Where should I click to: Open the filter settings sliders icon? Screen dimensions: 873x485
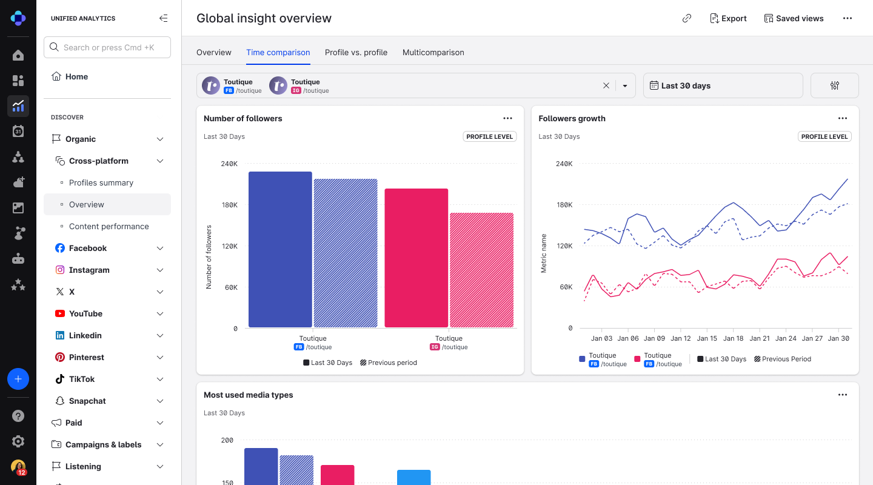[834, 85]
